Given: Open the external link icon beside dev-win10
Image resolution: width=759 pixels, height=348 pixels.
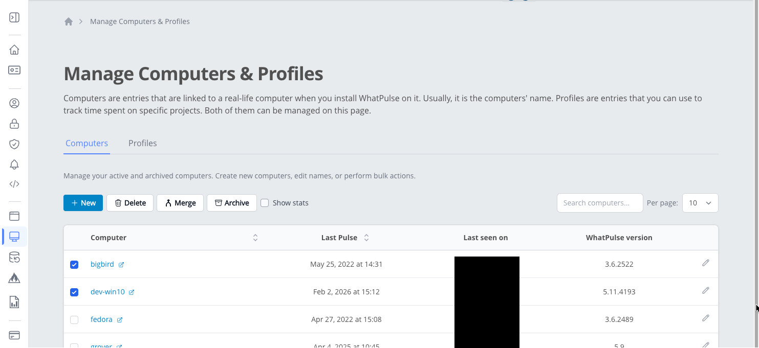Looking at the screenshot, I should [132, 292].
